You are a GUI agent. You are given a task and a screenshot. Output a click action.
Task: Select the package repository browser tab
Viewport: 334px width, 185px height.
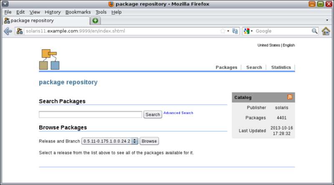46,21
